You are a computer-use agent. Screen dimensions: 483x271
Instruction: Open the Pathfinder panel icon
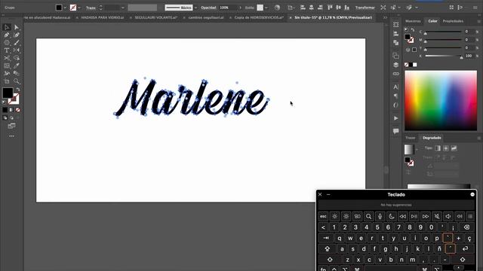pyautogui.click(x=395, y=43)
